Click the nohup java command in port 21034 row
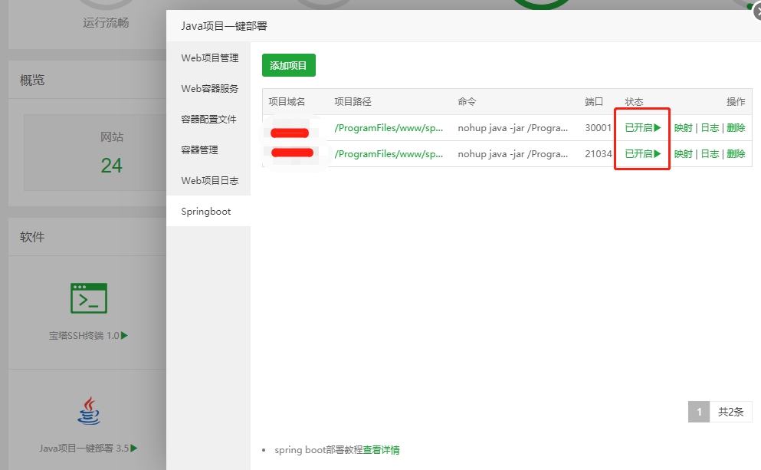 point(513,154)
